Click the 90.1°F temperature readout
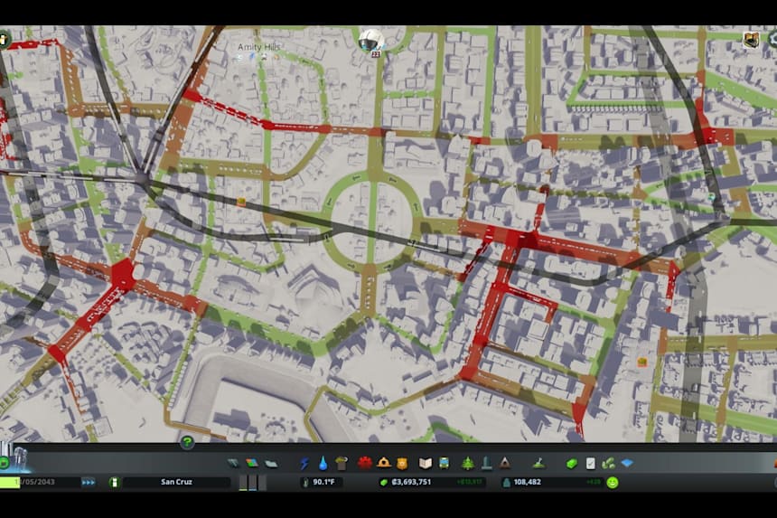Viewport: 777px width, 518px height. [x=323, y=482]
